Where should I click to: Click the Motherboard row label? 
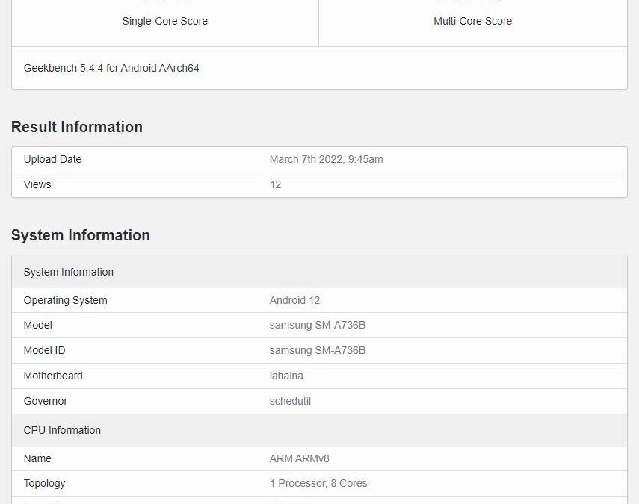53,376
